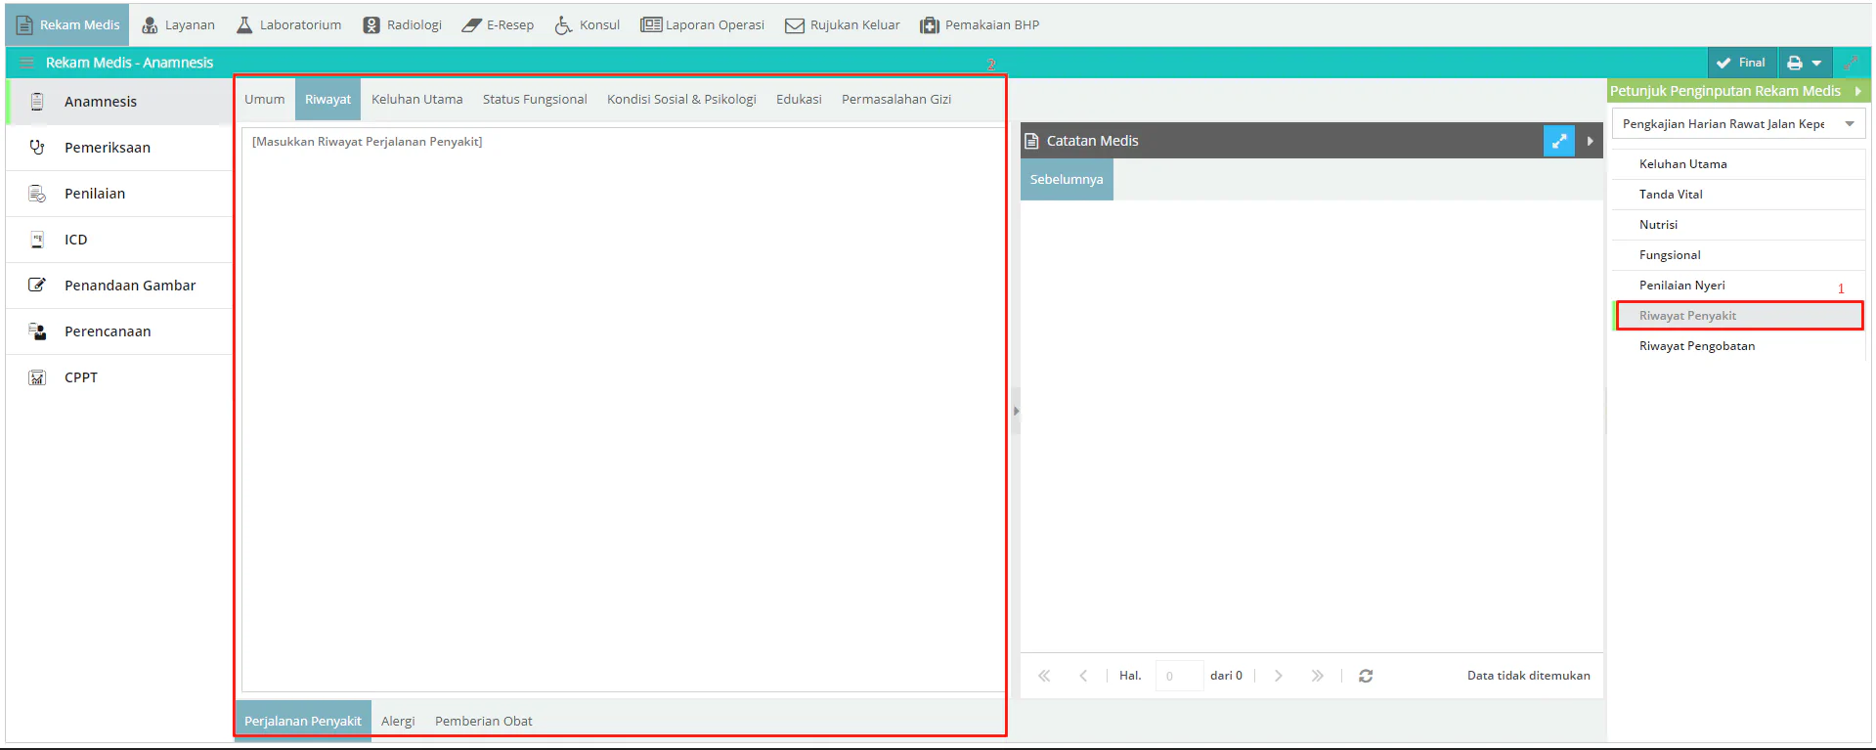Switch to the Edukasi tab
The width and height of the screenshot is (1876, 750).
tap(799, 100)
